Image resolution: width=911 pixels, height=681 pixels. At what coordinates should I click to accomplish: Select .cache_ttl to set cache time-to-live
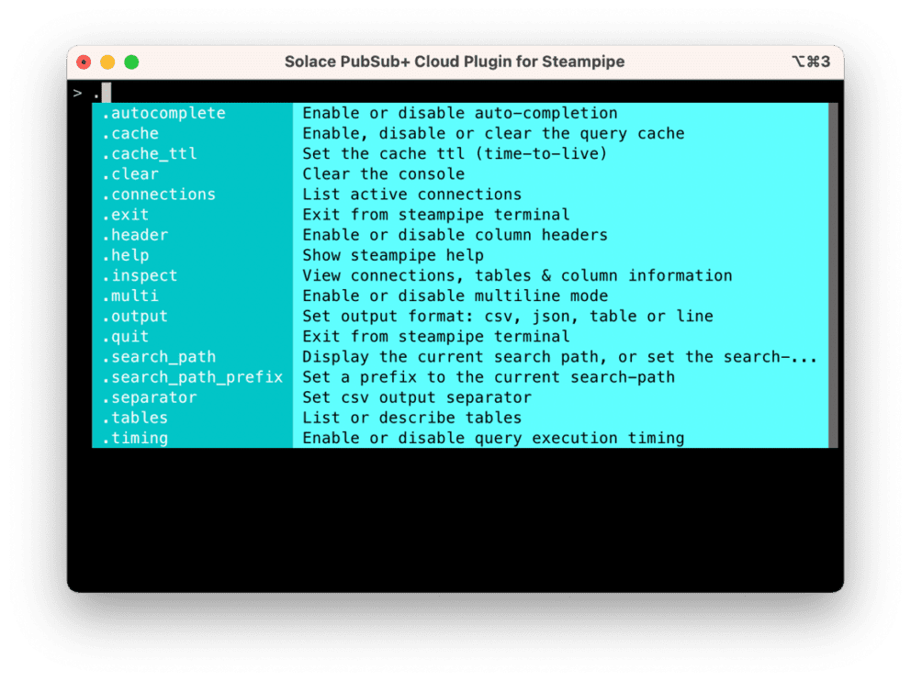(x=152, y=153)
